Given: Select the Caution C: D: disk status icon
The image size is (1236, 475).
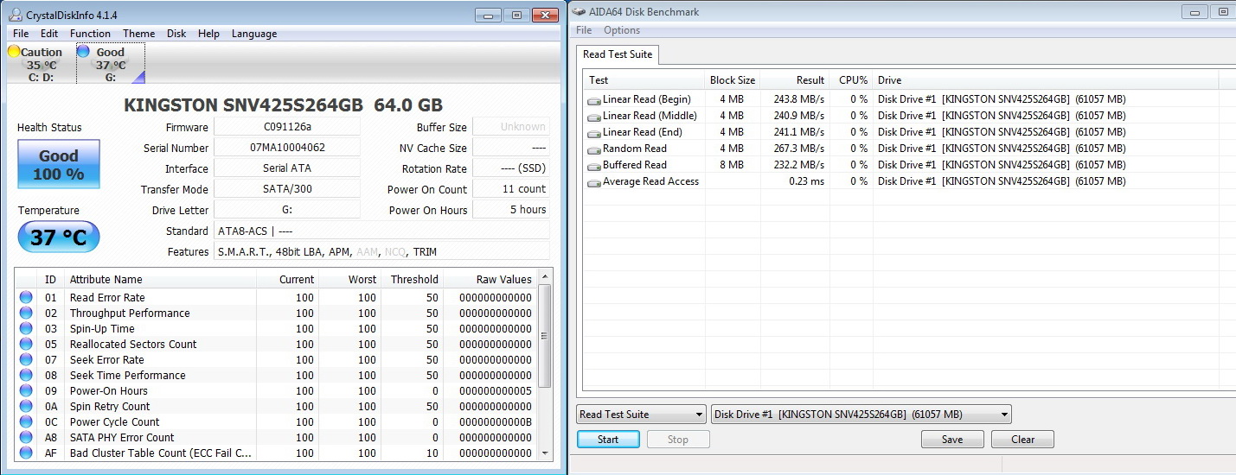Looking at the screenshot, I should tap(14, 52).
